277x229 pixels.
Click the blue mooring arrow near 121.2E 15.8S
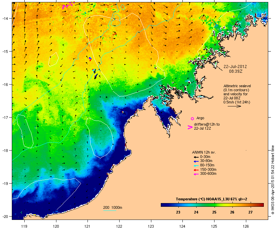click(x=96, y=76)
